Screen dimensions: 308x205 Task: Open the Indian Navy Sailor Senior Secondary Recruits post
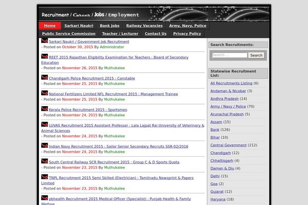point(119,147)
